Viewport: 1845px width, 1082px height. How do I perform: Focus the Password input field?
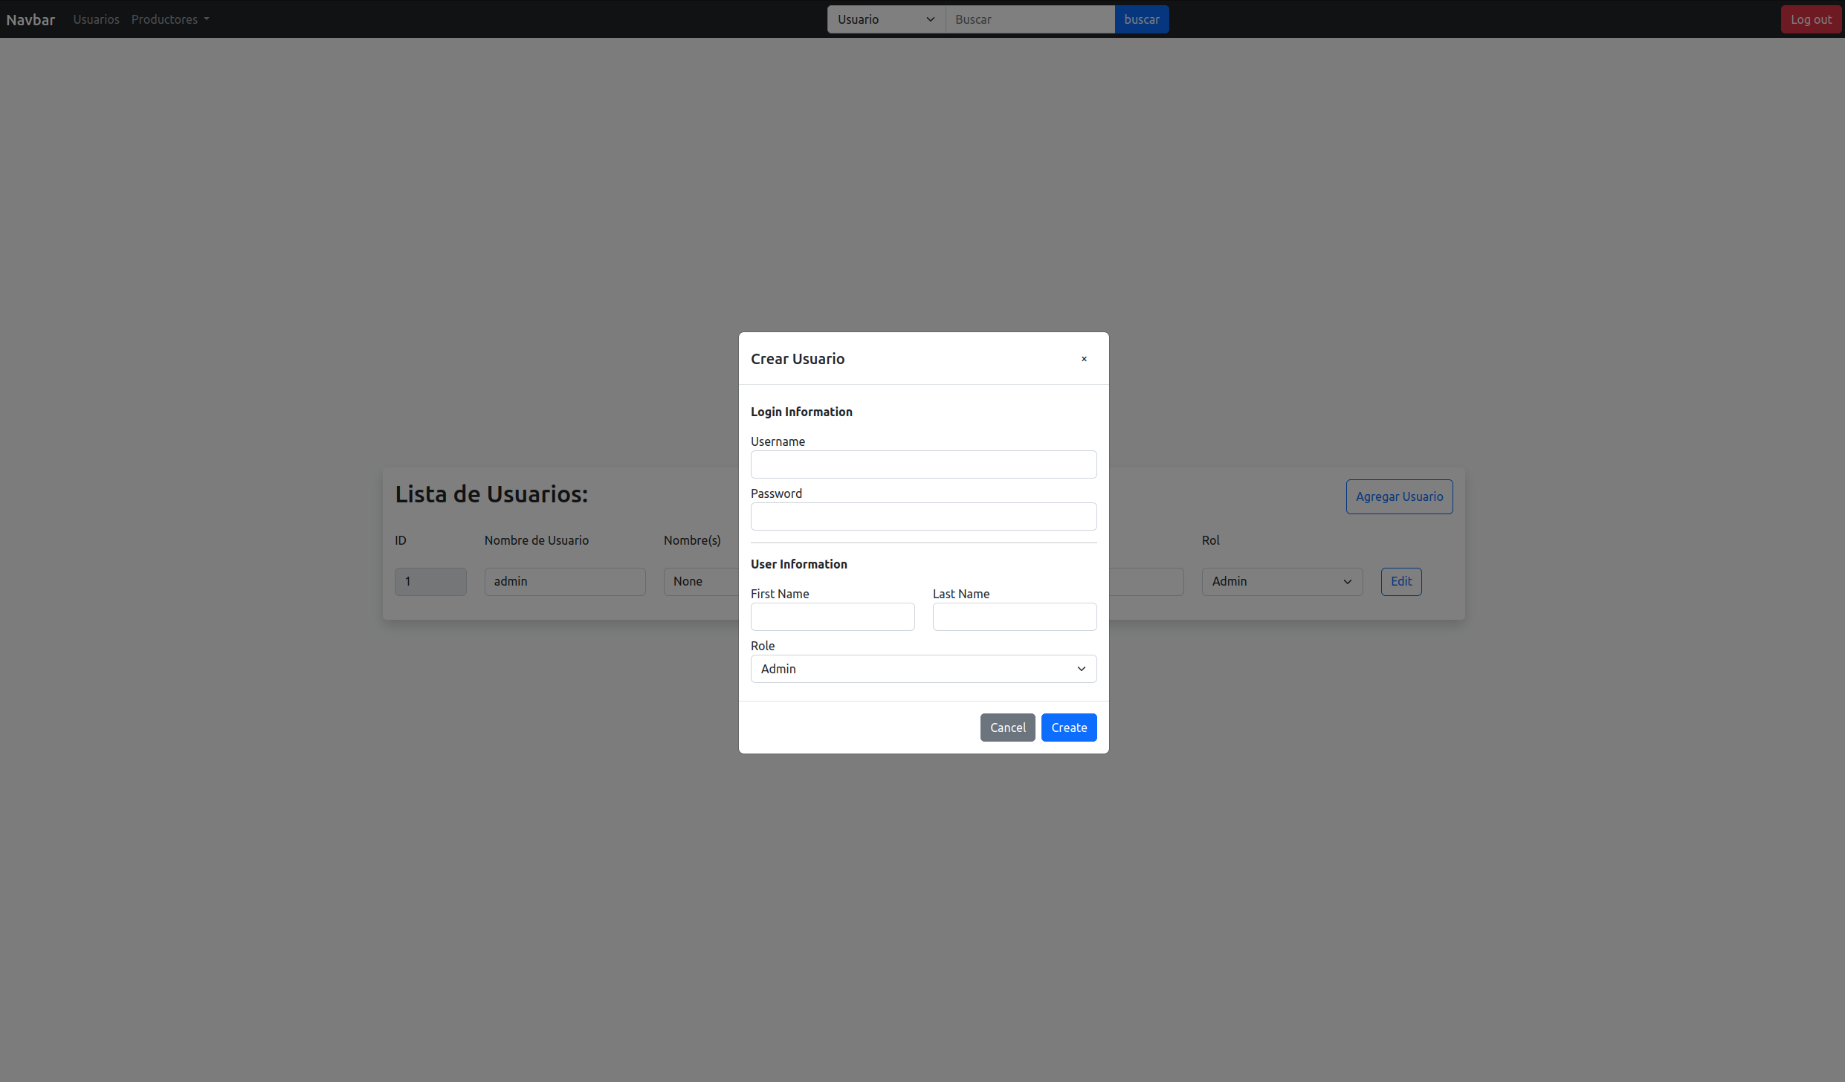pyautogui.click(x=923, y=516)
